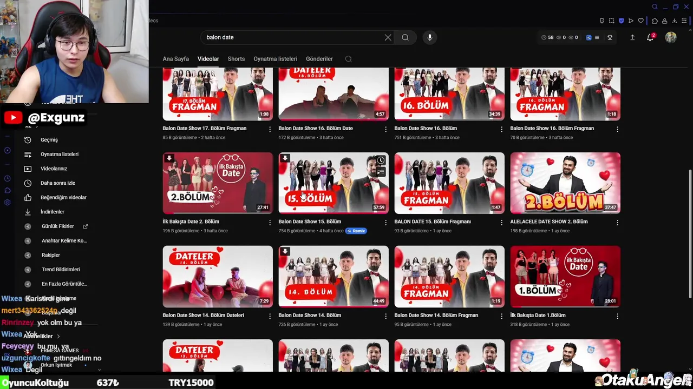Open Beğendiğim videolar in the sidebar
This screenshot has width=693, height=389.
point(63,197)
